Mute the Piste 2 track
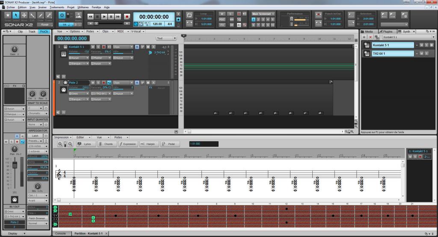Viewport: 438px width, 237px height. click(x=93, y=83)
